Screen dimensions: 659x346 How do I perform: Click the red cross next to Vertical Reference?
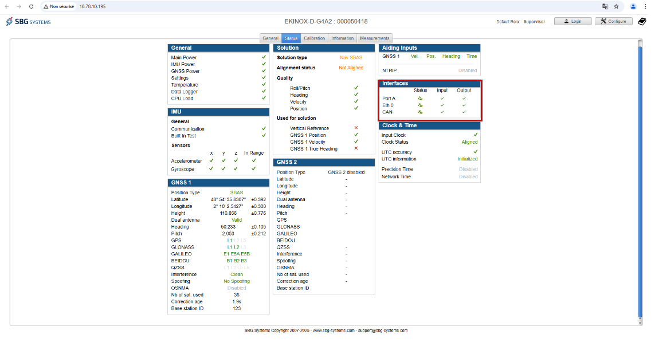click(x=356, y=128)
